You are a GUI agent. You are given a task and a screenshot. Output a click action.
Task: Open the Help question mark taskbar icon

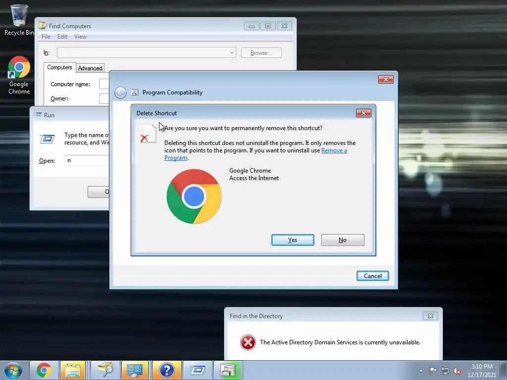[166, 370]
